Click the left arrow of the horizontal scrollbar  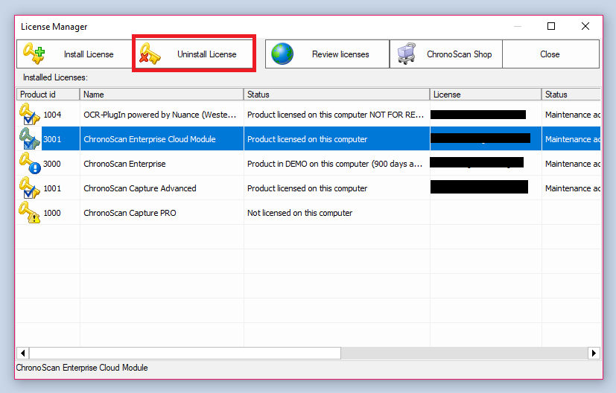[23, 353]
